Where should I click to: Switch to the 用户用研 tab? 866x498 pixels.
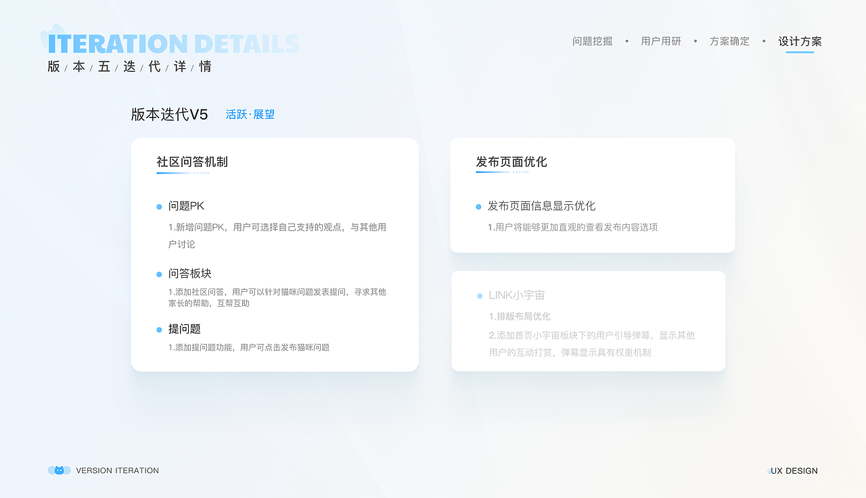point(661,41)
